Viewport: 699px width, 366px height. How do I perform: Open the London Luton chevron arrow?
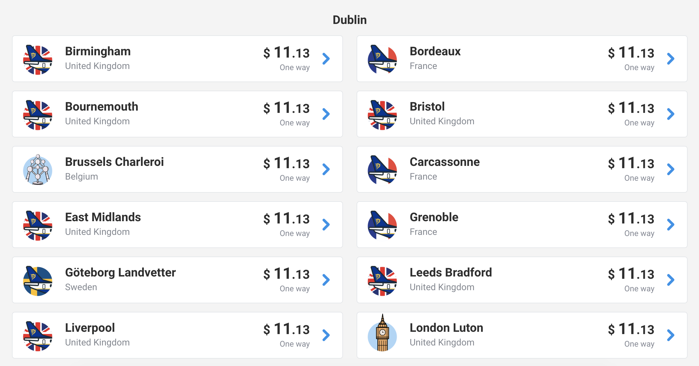(x=671, y=335)
